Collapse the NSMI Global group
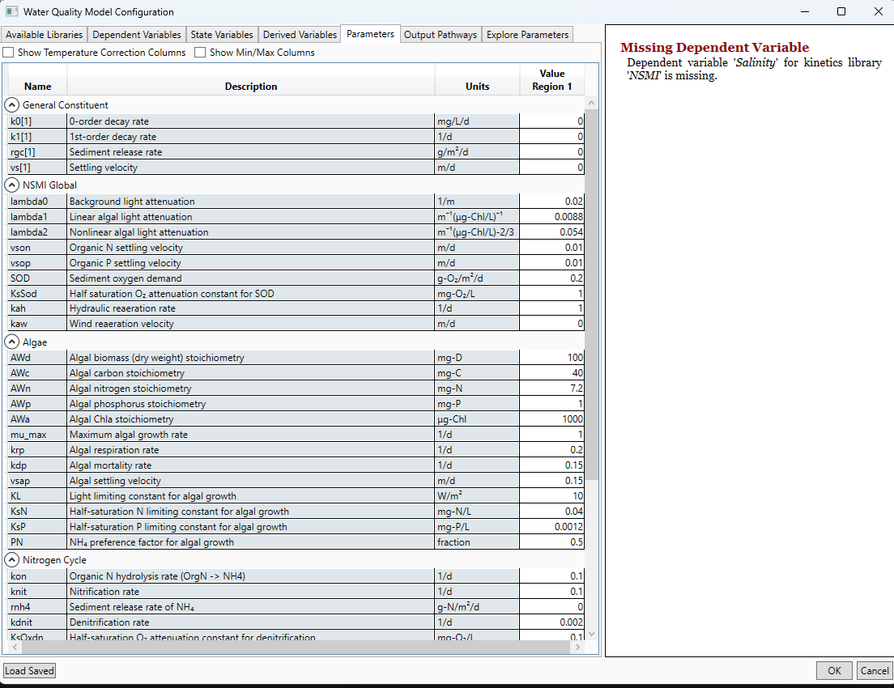Viewport: 894px width, 688px height. pyautogui.click(x=12, y=185)
